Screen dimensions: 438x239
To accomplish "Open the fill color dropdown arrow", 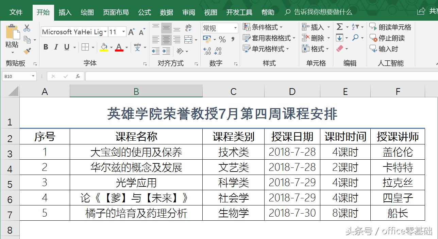I will [111, 47].
